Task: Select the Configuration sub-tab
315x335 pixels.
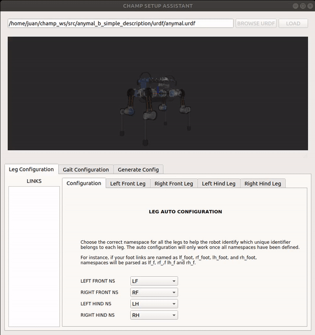Action: (x=83, y=183)
